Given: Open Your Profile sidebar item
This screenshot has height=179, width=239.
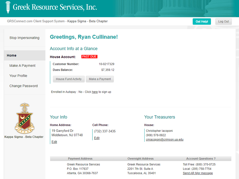Looking at the screenshot, I should tap(18, 76).
